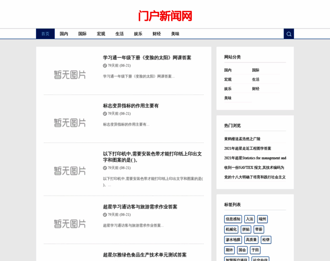330x261 pixels.
Task: Open the 娱乐 navigation menu item
Action: [x=138, y=34]
